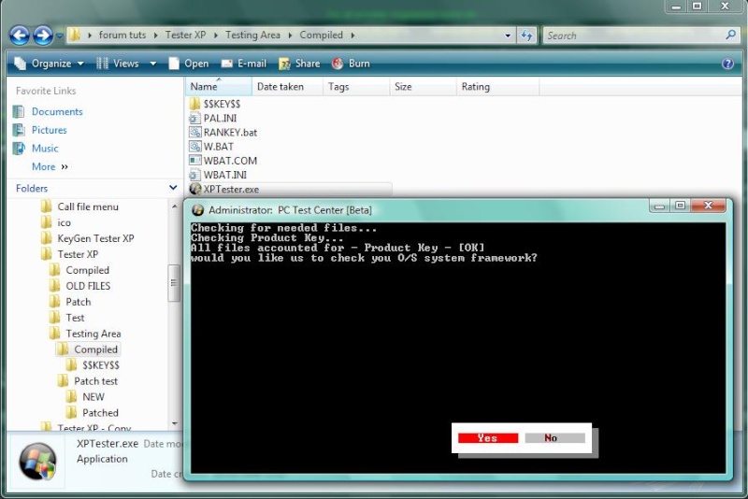
Task: Sort by Rating column header
Action: (x=497, y=86)
